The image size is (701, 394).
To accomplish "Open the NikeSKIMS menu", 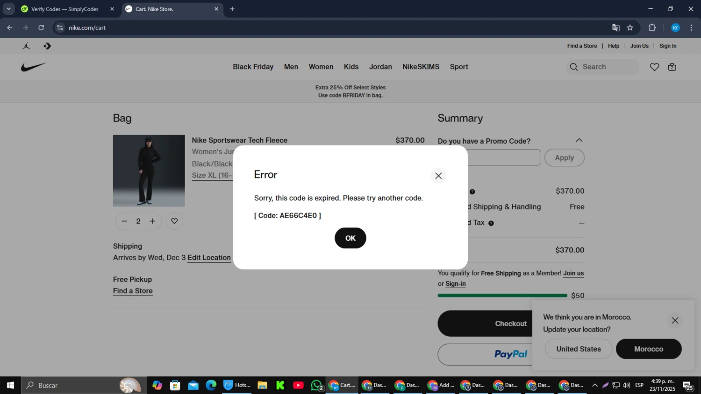I will pos(421,67).
